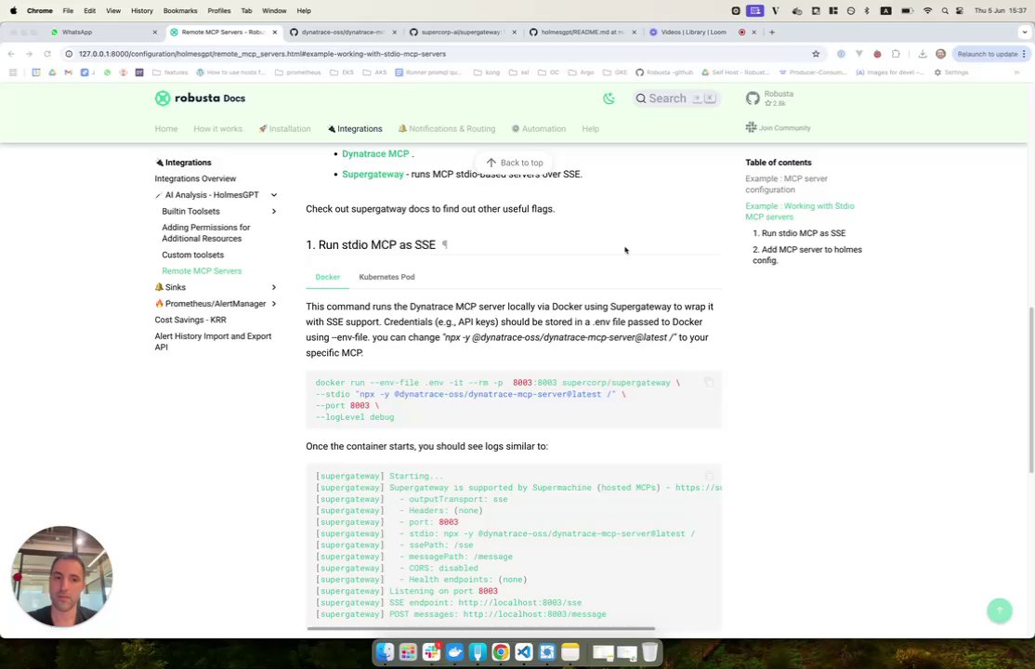Reload the page

47,54
